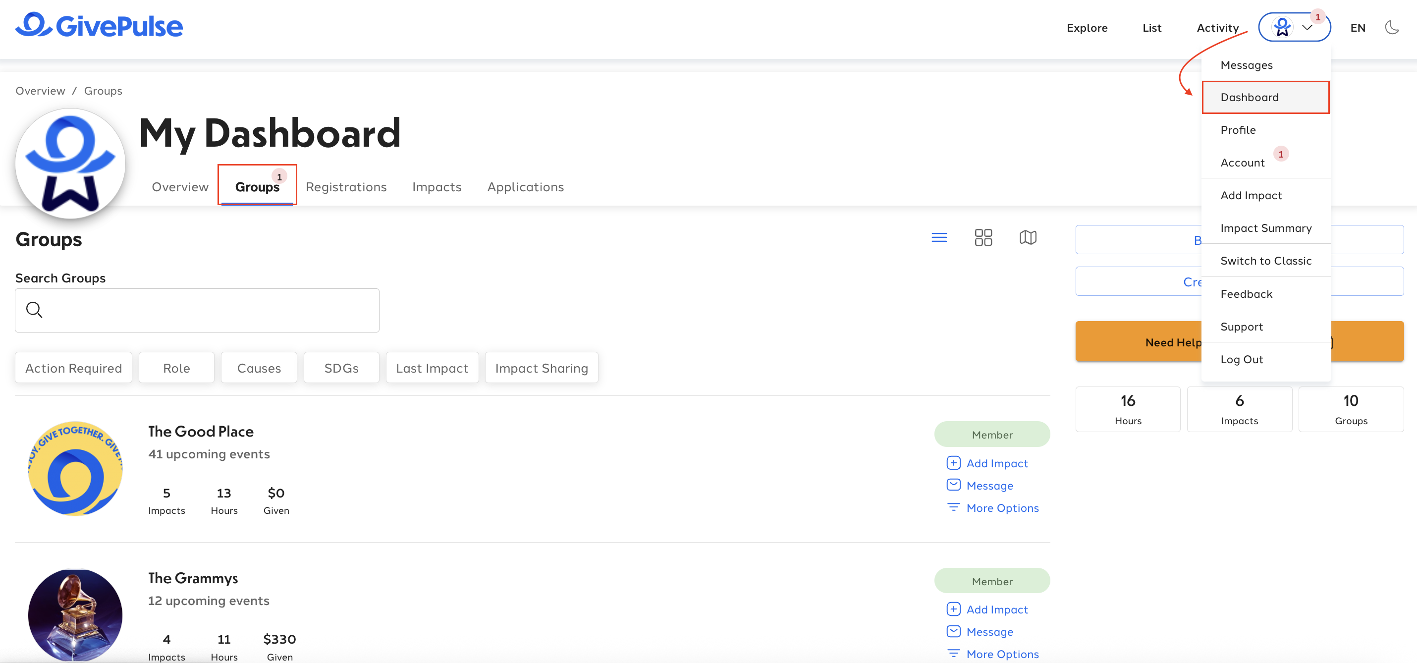Click Activity in top navigation
The width and height of the screenshot is (1417, 663).
coord(1218,28)
